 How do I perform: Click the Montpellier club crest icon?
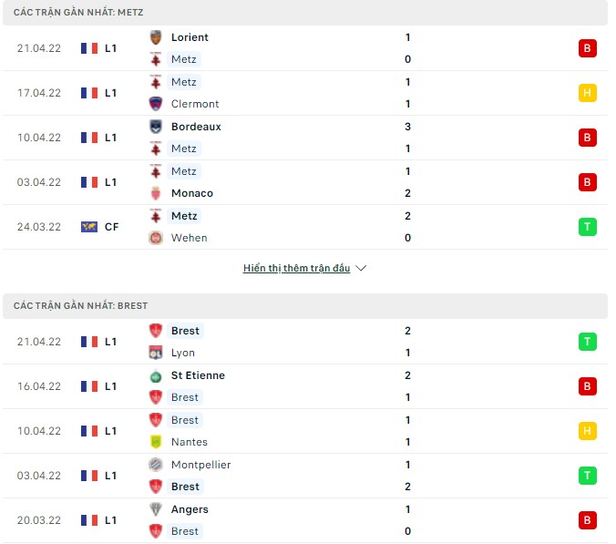point(156,465)
